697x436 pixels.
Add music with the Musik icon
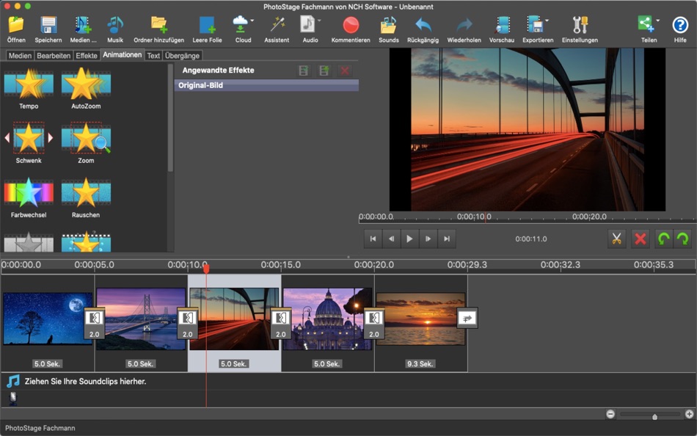[x=115, y=29]
